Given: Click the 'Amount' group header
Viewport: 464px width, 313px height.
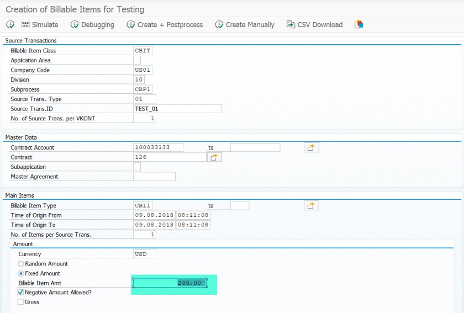Looking at the screenshot, I should (x=23, y=244).
